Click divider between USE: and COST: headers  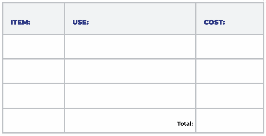tap(196, 19)
